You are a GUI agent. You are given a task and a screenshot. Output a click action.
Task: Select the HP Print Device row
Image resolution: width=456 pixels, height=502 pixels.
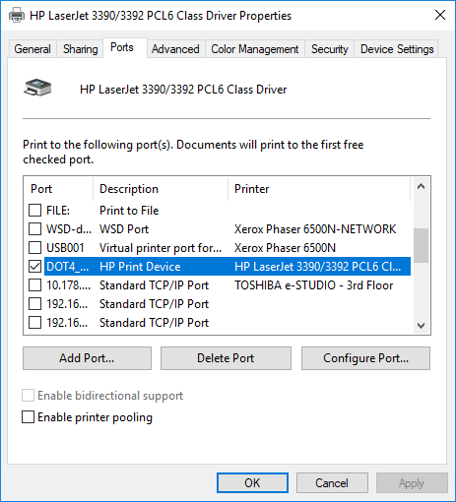(220, 267)
